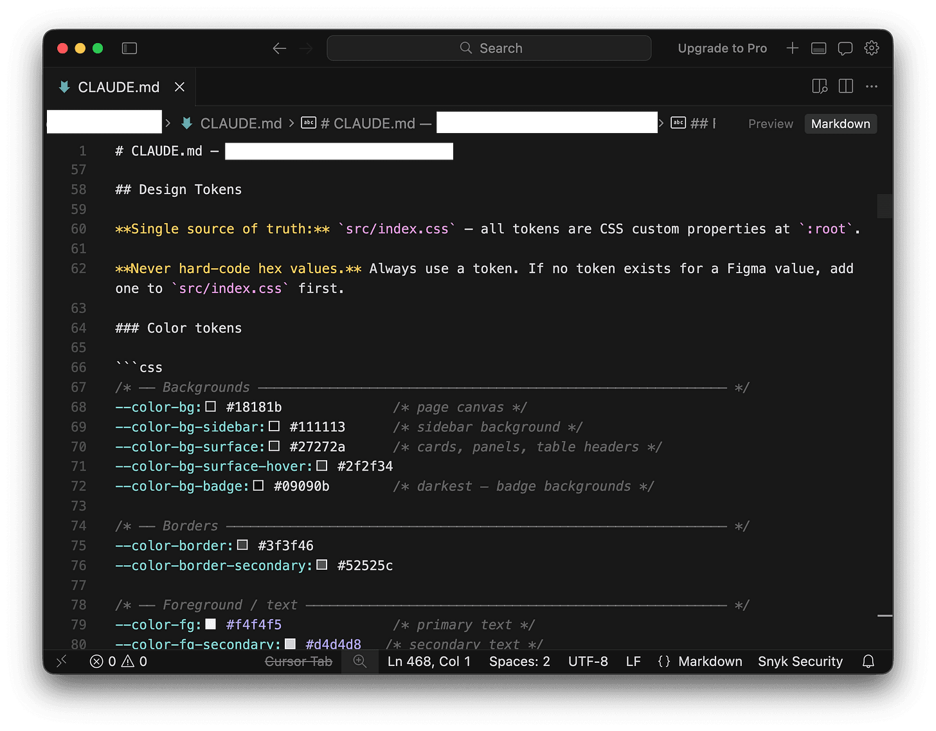Close the CLAUDE.md tab
936x731 pixels.
(x=179, y=87)
